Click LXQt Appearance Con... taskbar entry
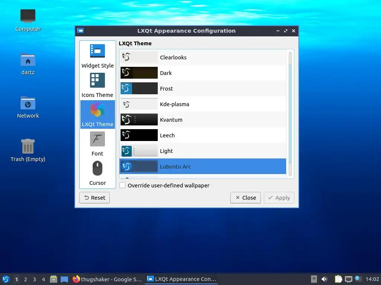This screenshot has height=285, width=381. pos(182,279)
